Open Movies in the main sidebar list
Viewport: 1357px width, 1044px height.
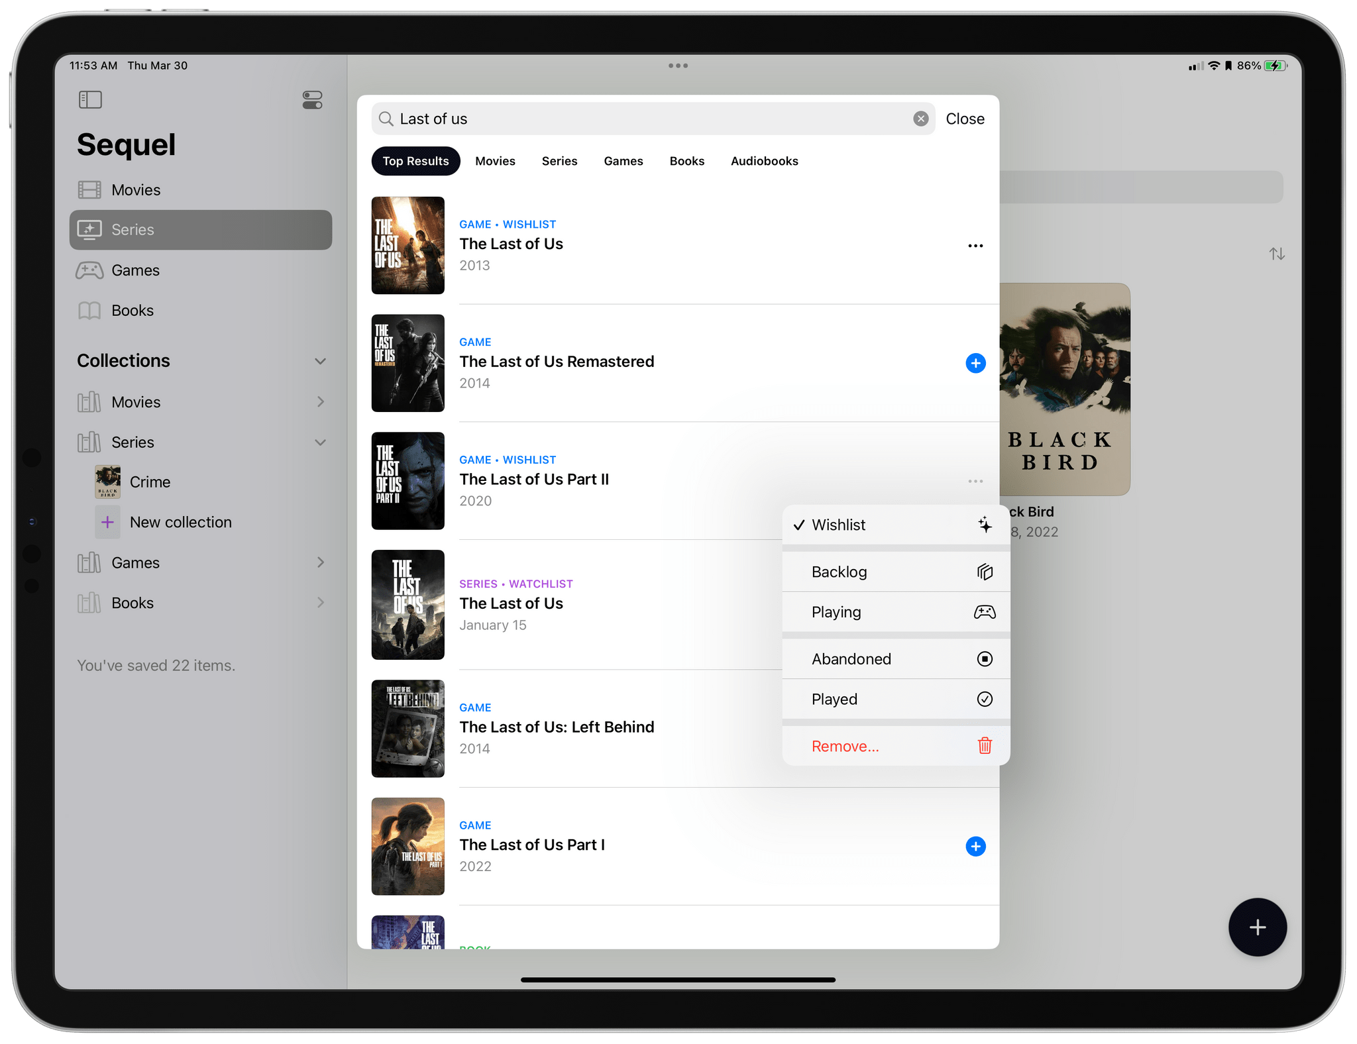click(x=201, y=190)
